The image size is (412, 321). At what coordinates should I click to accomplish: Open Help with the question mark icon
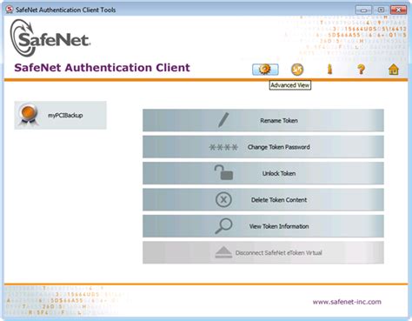361,70
